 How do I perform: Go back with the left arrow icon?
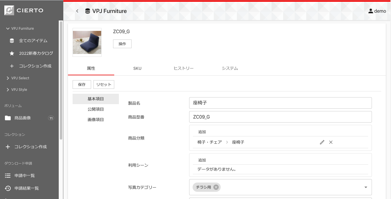[x=77, y=11]
